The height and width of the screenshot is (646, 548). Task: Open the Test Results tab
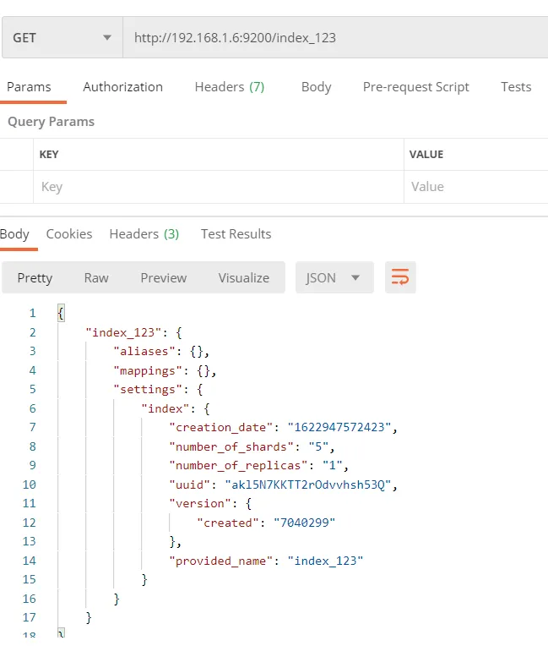[x=236, y=233]
